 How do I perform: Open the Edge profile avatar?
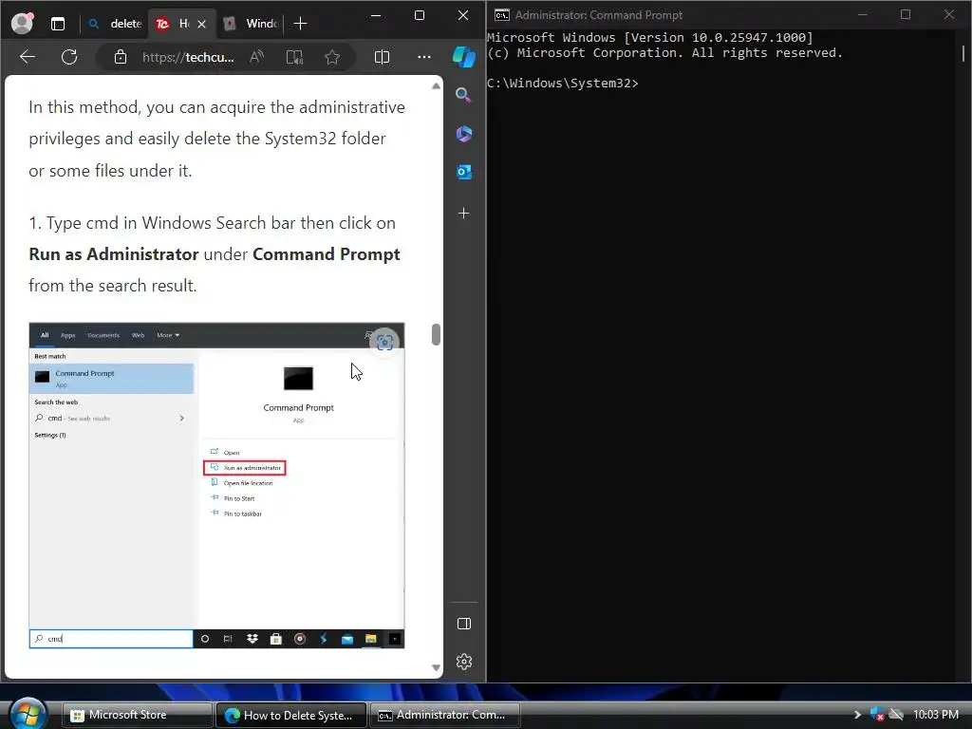click(x=23, y=23)
